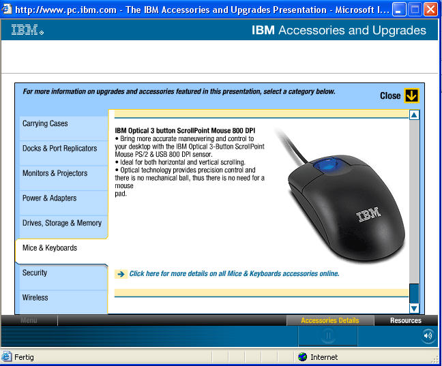442x366 pixels.
Task: Click the 'IBM Accessories and Upgrades' header title
Action: pyautogui.click(x=338, y=30)
